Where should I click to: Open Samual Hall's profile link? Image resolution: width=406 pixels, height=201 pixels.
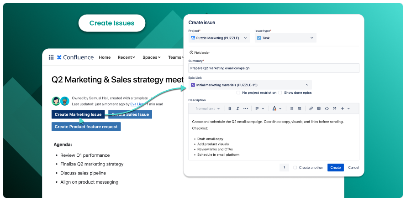pyautogui.click(x=99, y=98)
